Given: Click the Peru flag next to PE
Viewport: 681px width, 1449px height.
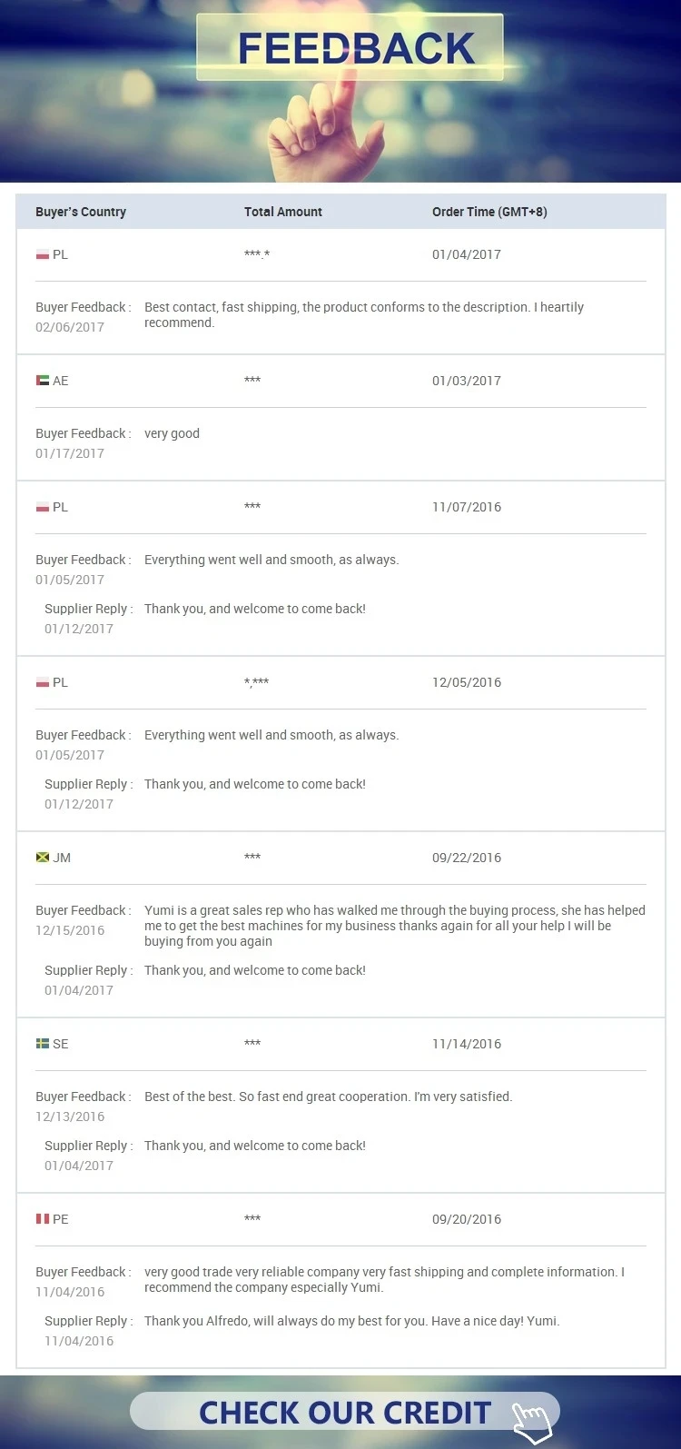Looking at the screenshot, I should (43, 1219).
